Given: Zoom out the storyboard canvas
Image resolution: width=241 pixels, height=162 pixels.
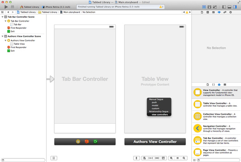Looking at the screenshot, I should 171,158.
